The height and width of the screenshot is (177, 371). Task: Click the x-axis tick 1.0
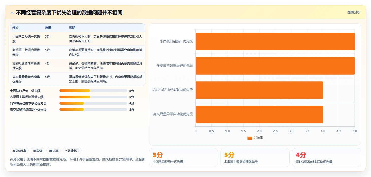(227, 131)
